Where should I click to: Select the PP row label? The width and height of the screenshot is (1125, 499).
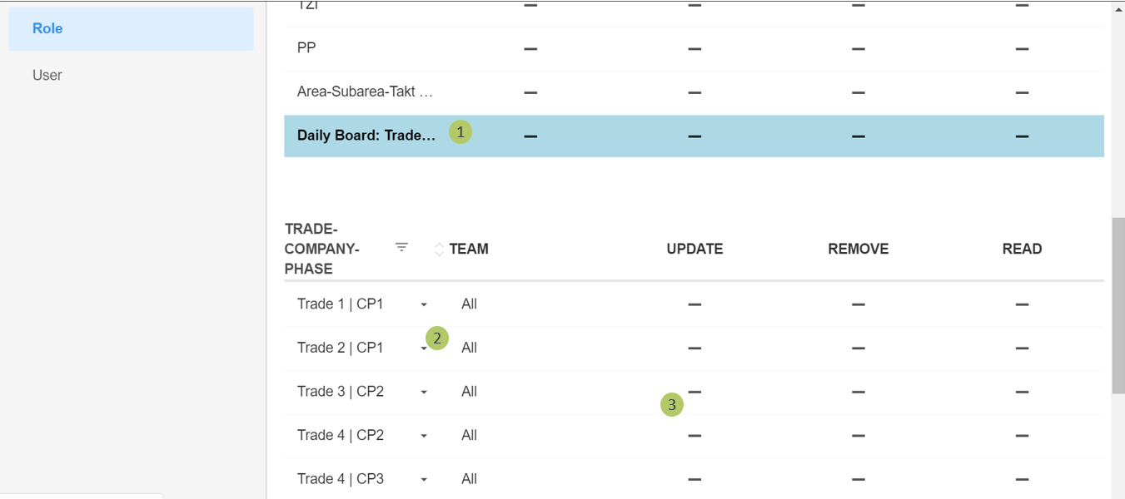tap(306, 48)
